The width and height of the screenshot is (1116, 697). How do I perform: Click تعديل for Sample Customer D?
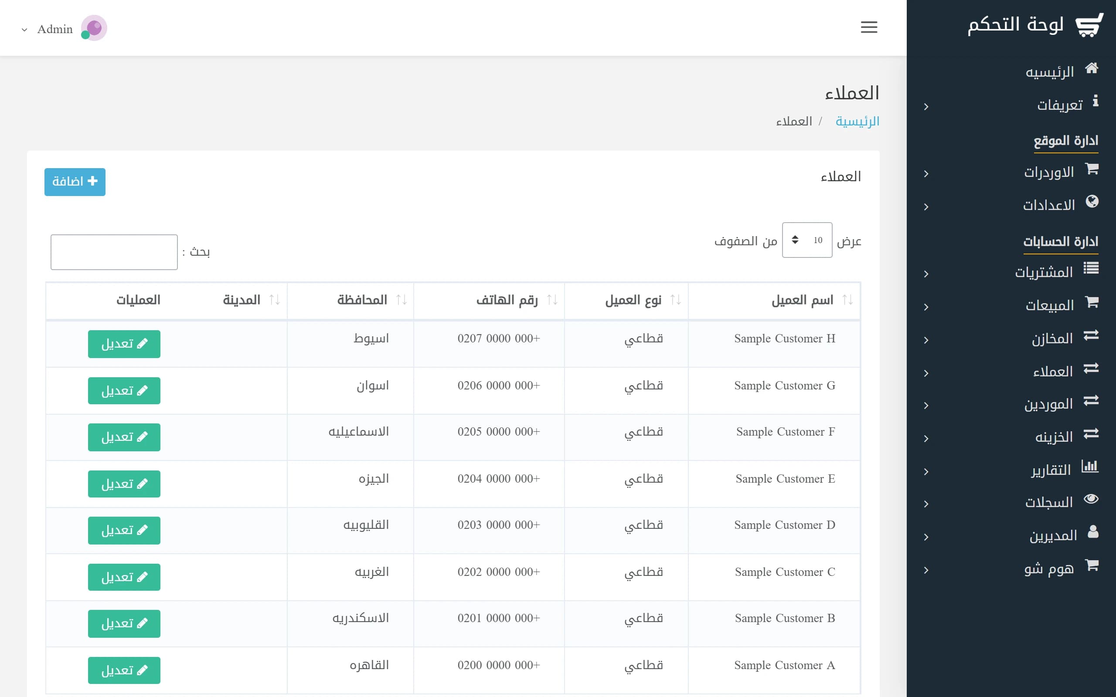[124, 531]
